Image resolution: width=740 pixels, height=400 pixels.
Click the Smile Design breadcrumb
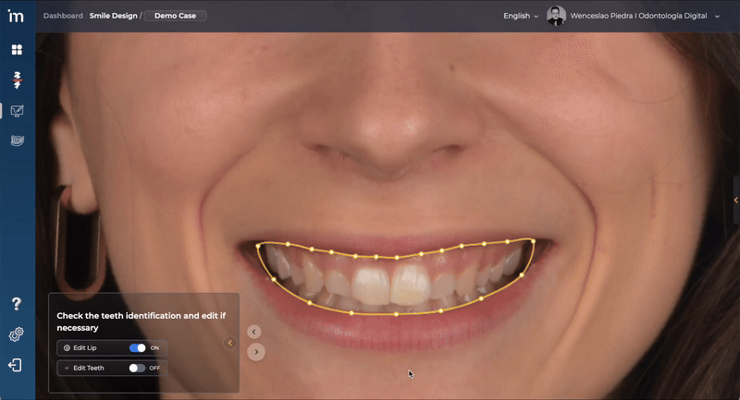coord(113,16)
